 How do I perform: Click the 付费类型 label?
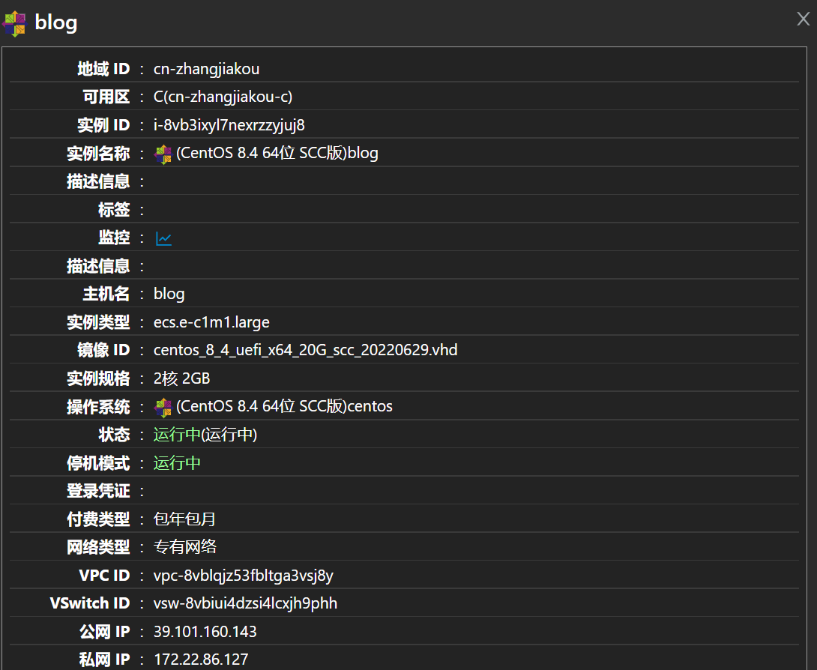tap(98, 519)
